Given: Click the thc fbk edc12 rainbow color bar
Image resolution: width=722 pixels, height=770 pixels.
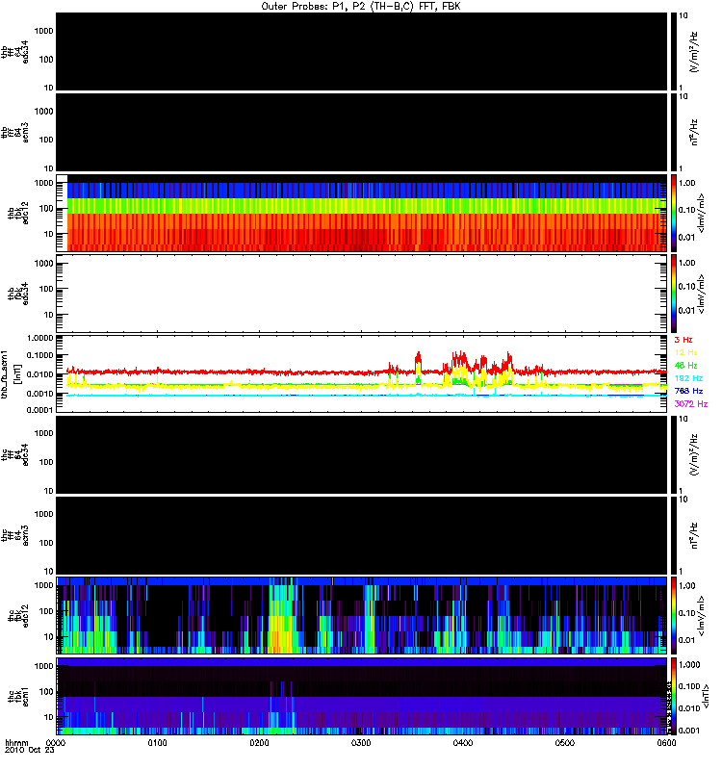Looking at the screenshot, I should (x=674, y=616).
